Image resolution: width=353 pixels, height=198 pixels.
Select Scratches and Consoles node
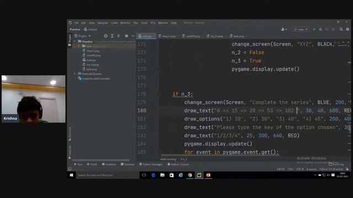94,79
